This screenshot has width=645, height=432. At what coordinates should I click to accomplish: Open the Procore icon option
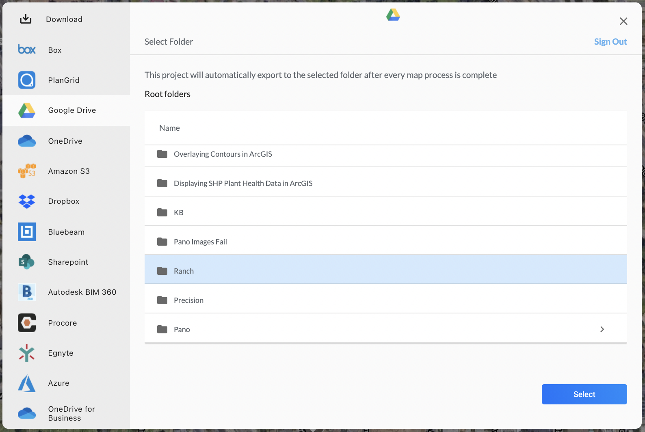[27, 323]
